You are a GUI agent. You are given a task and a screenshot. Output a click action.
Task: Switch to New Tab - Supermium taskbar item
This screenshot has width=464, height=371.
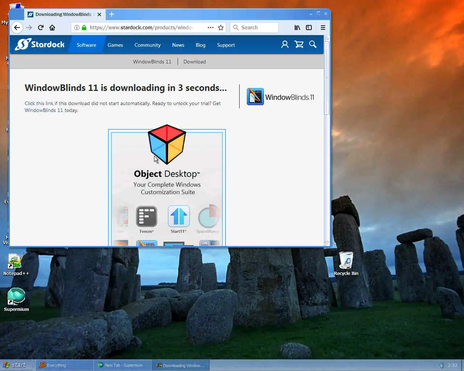coord(122,365)
